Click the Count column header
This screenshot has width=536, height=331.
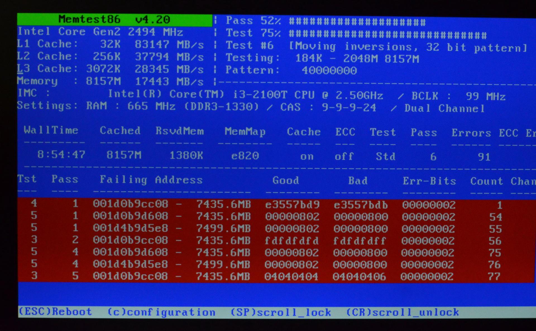pos(487,181)
